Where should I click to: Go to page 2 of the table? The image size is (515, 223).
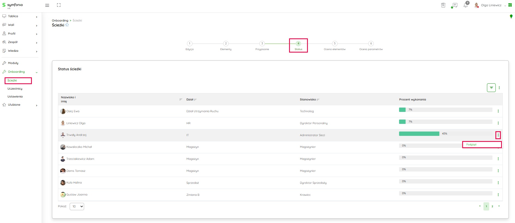(x=492, y=206)
